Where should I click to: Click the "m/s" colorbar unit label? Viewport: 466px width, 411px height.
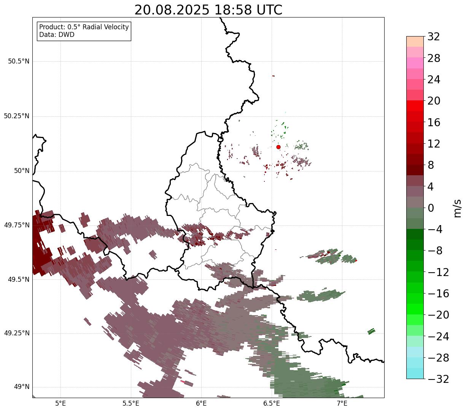coord(457,208)
